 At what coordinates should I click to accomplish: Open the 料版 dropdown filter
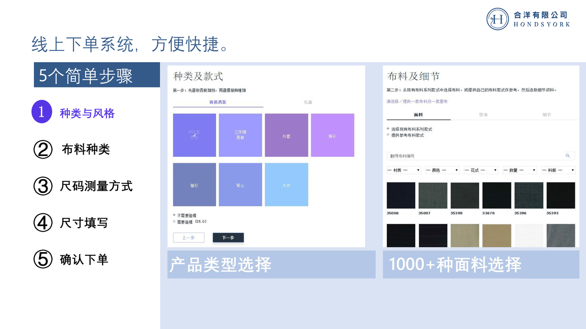coord(558,170)
